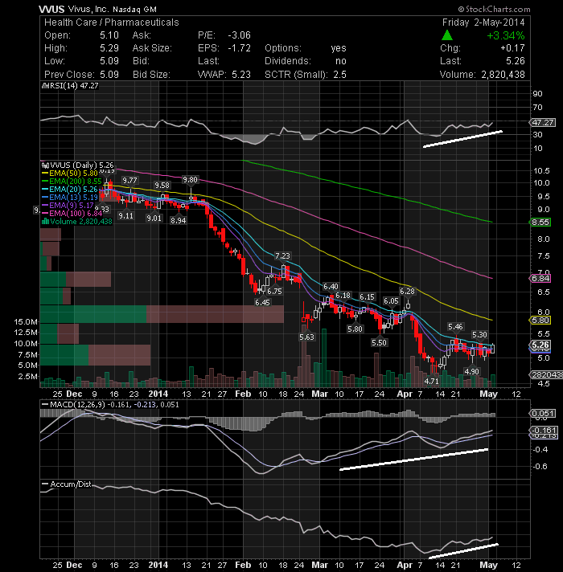Click the green up-arrow change indicator

[x=447, y=35]
